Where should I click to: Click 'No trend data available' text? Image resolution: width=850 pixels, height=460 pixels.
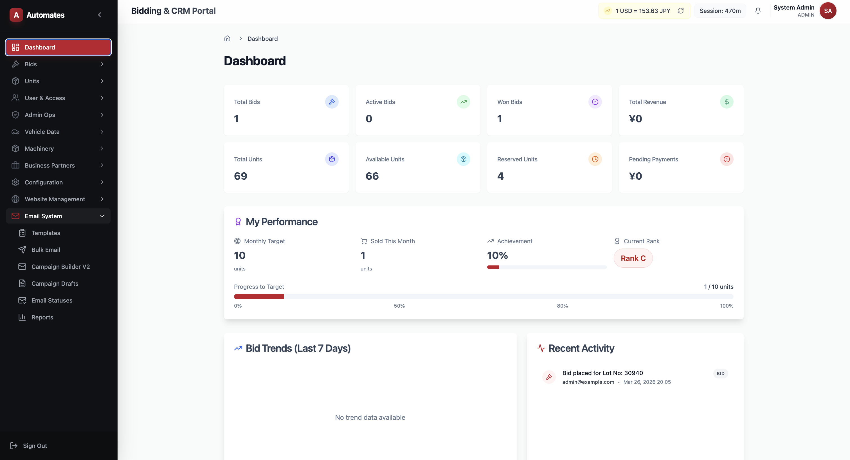click(370, 418)
